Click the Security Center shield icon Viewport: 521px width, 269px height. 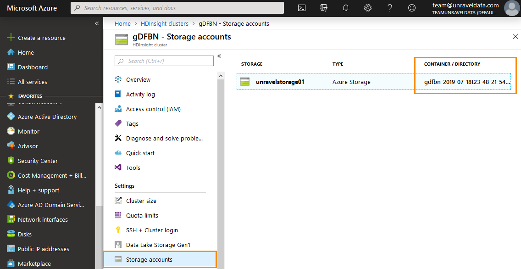[11, 160]
